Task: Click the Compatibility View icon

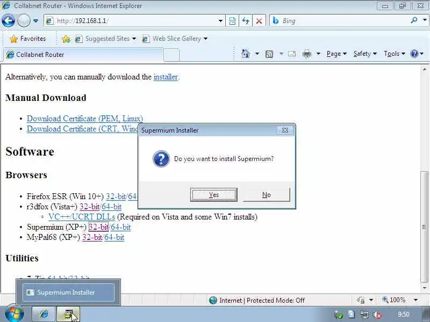Action: point(232,21)
